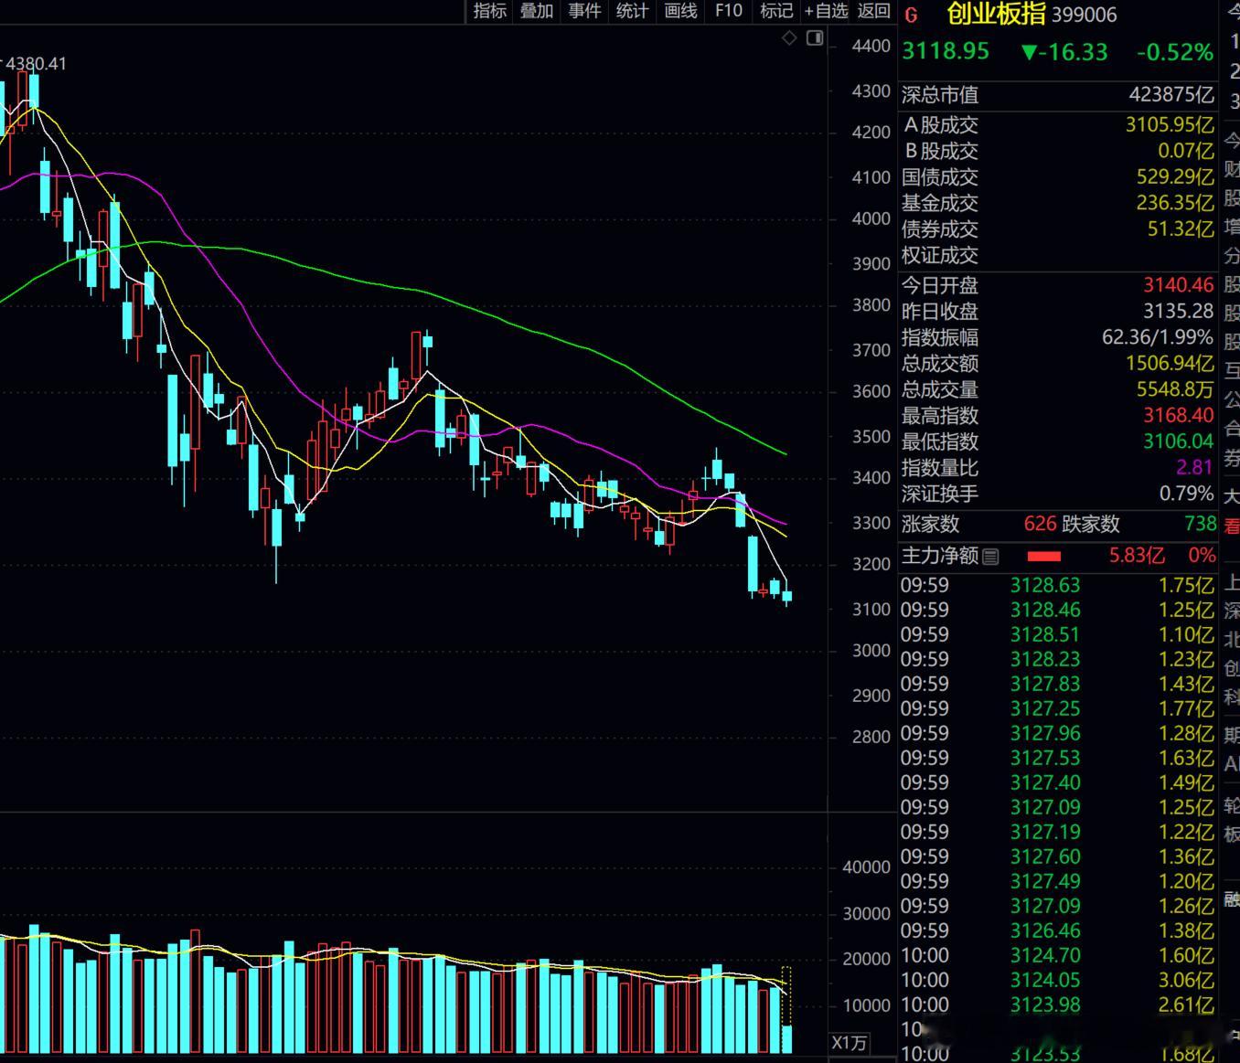
Task: Click the 最低指数 value 3106.04
Action: [x=1179, y=441]
